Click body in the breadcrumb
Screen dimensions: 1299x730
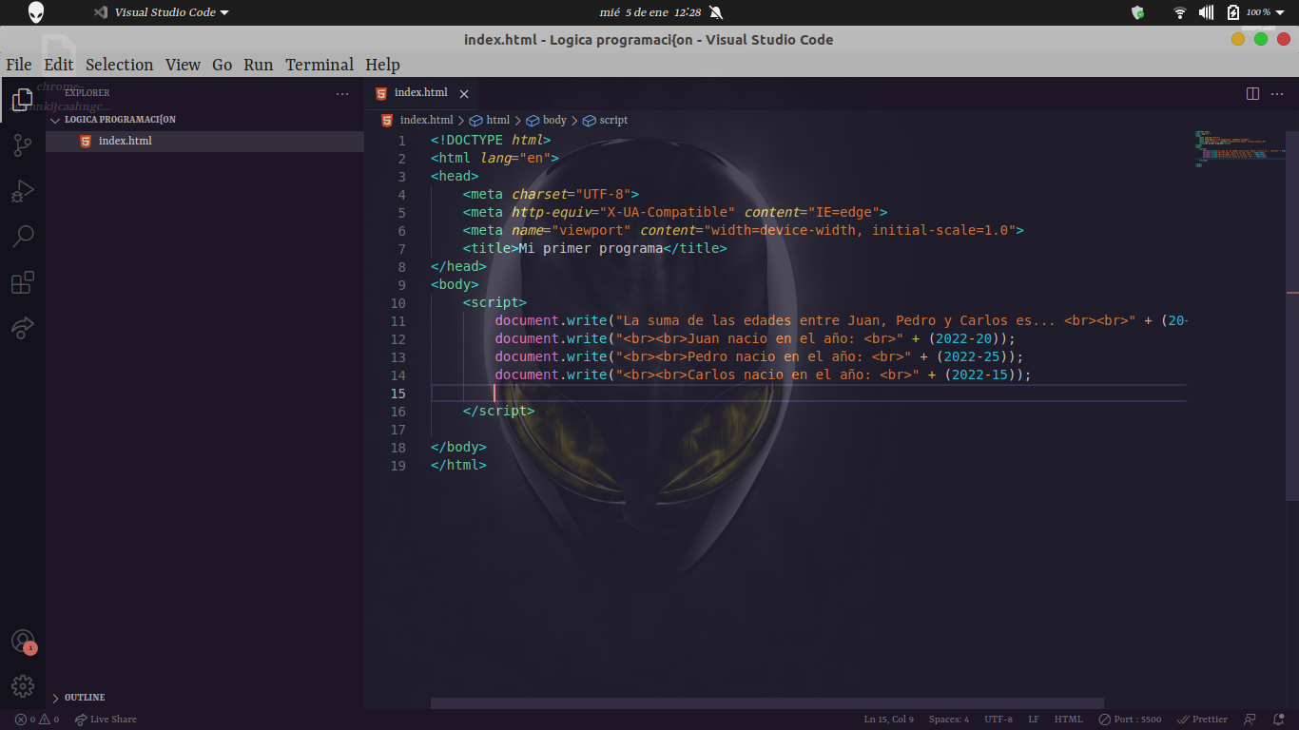(x=547, y=120)
